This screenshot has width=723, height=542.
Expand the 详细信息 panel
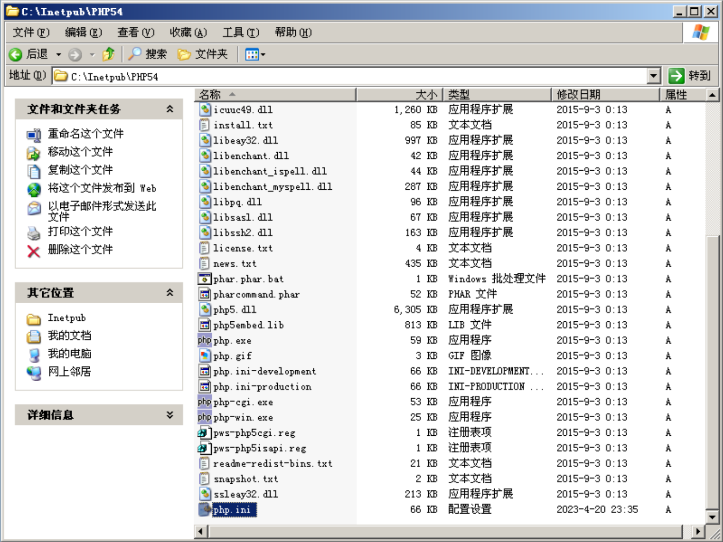[170, 415]
